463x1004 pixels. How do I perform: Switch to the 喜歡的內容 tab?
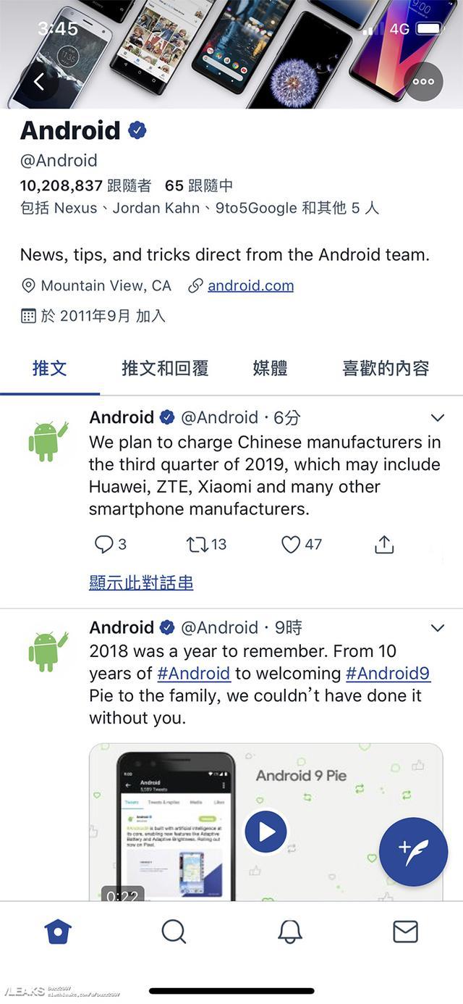[386, 368]
